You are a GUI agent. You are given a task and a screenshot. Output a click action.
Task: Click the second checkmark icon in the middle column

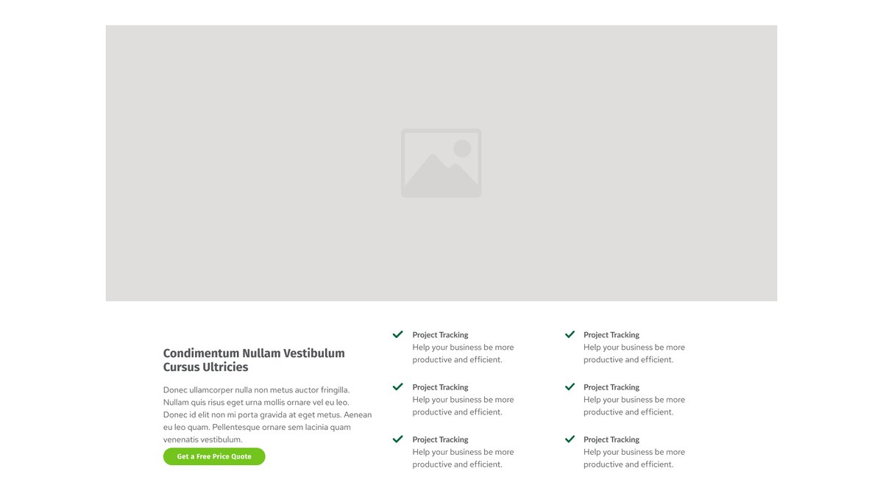pyautogui.click(x=398, y=387)
